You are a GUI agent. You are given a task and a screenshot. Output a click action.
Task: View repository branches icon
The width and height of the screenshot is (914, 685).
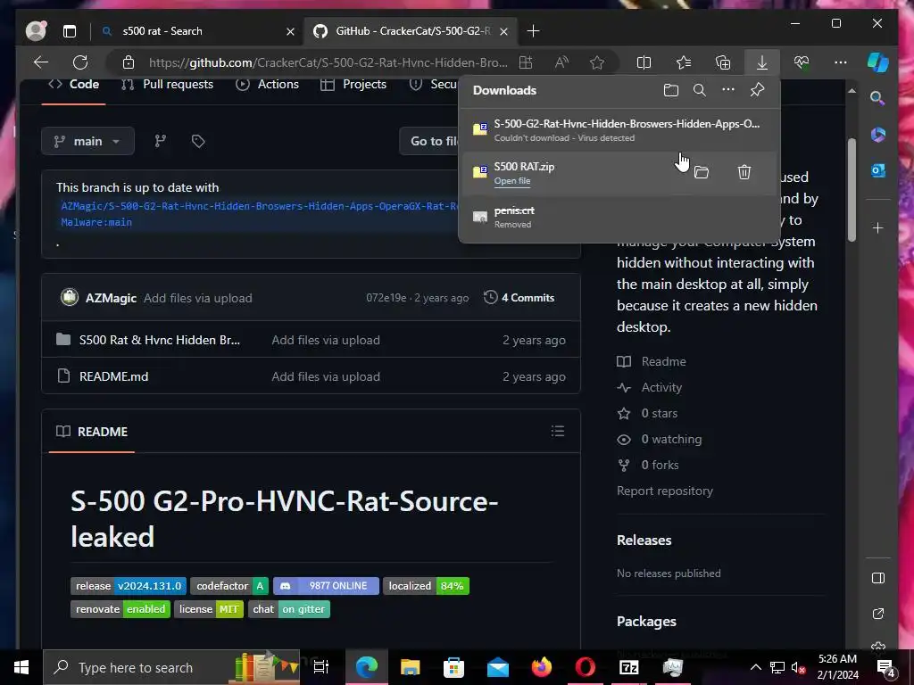pos(161,141)
